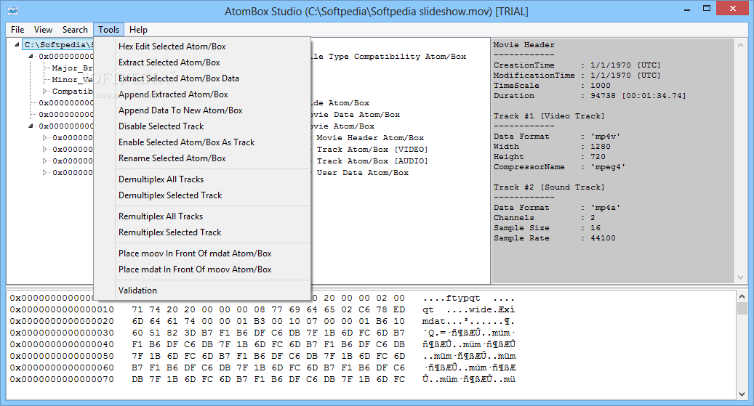754x406 pixels.
Task: Choose Disable Selected Track
Action: click(x=202, y=126)
